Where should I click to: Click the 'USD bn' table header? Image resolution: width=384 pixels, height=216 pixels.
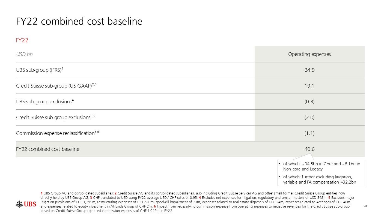(x=24, y=54)
